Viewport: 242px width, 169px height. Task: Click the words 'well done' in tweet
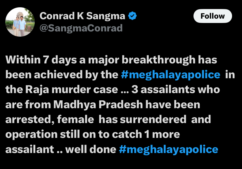click(x=91, y=150)
